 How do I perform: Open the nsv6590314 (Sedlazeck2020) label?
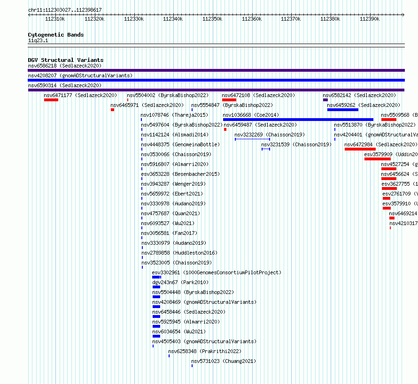65,85
